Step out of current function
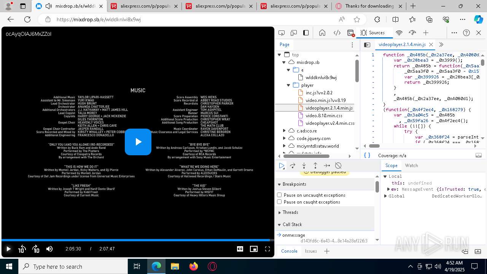The width and height of the screenshot is (487, 274). [x=315, y=166]
